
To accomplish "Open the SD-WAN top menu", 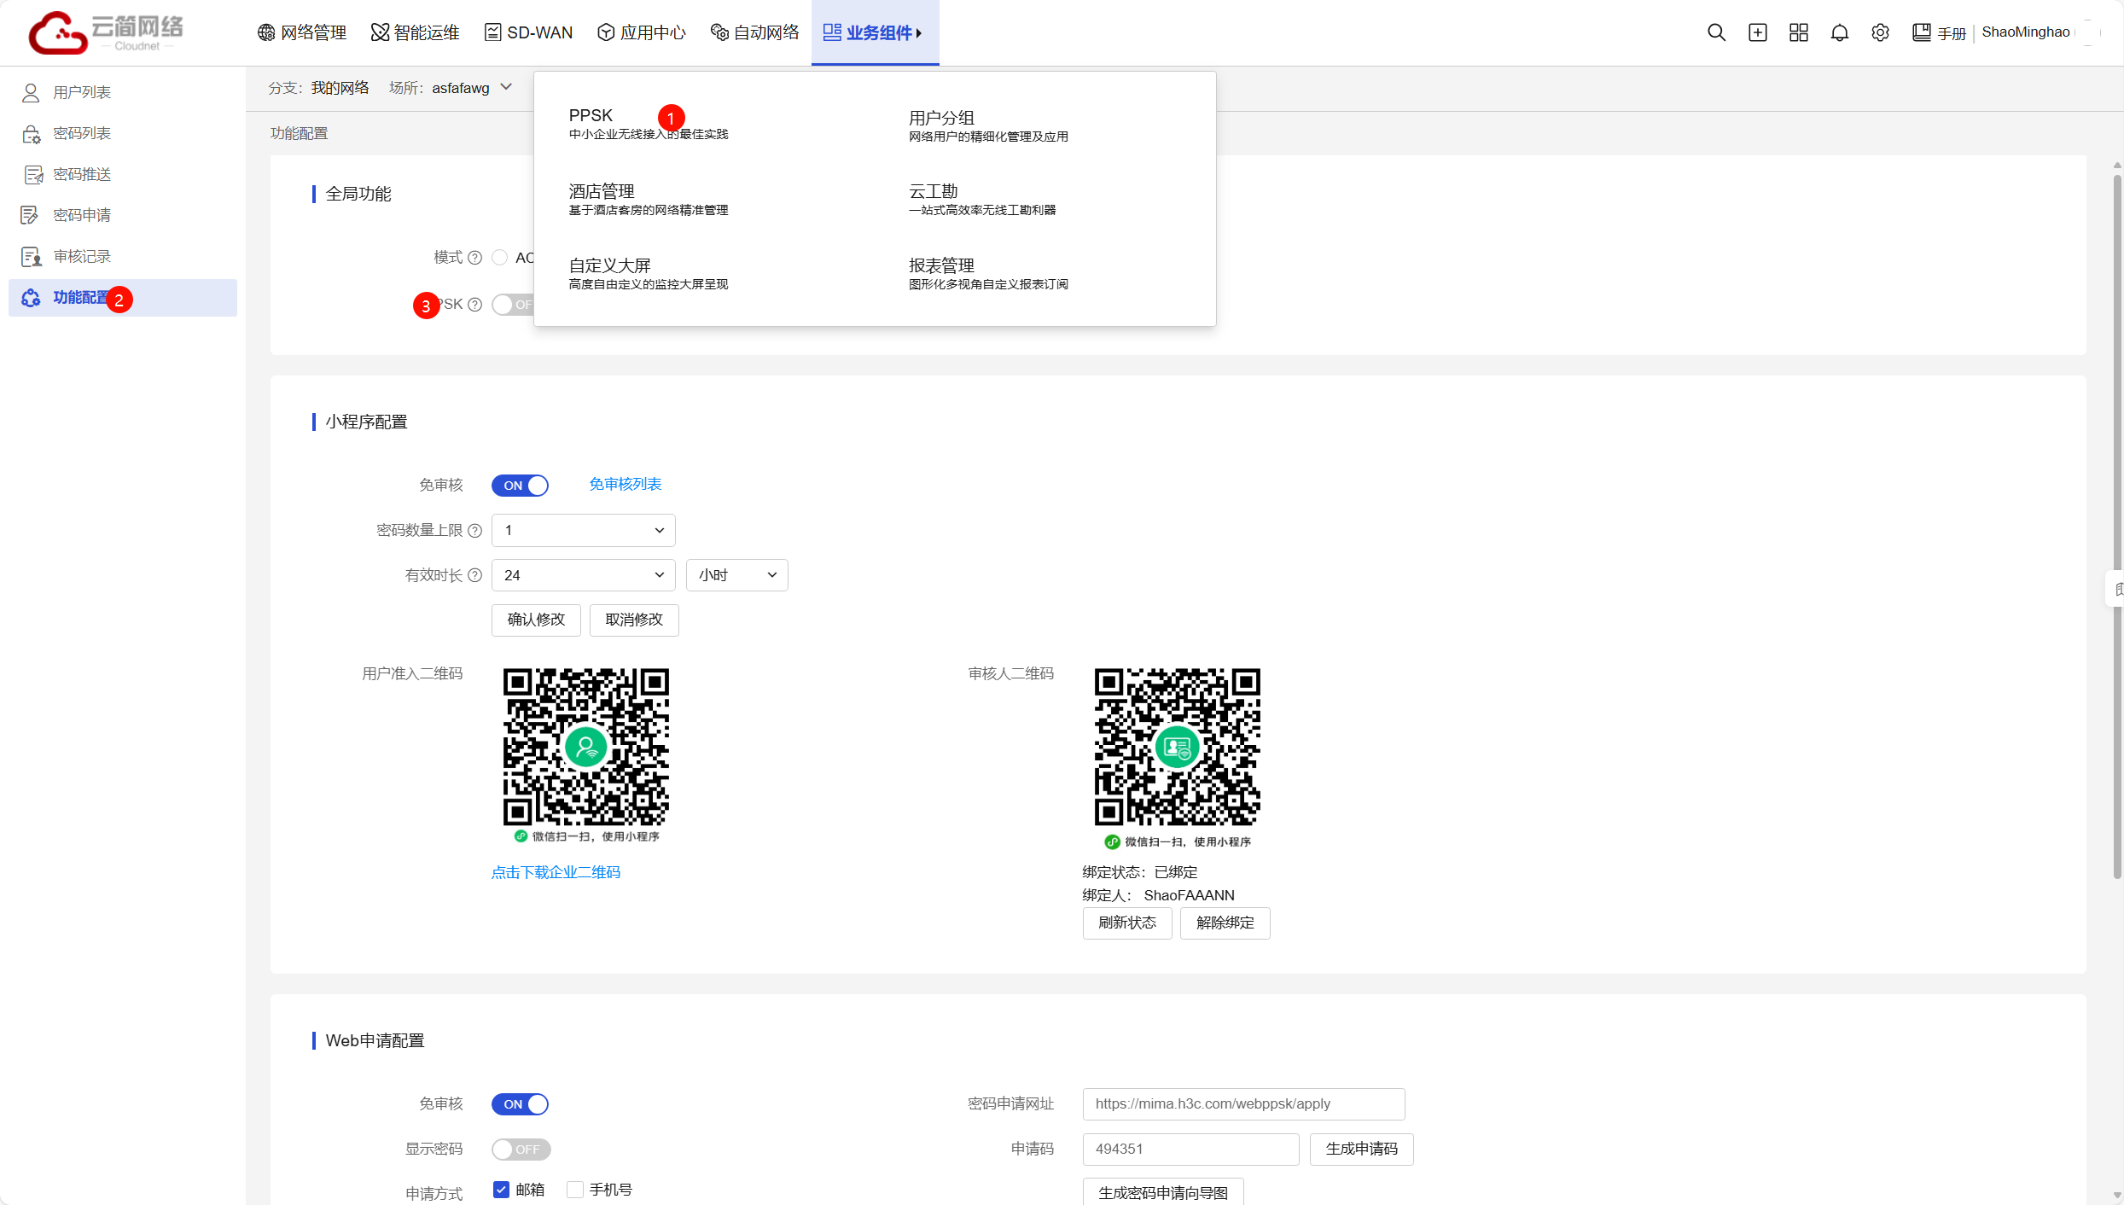I will coord(528,32).
